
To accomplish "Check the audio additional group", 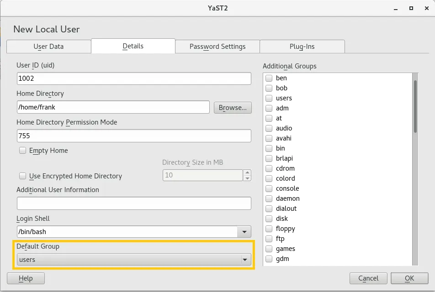I will point(269,129).
